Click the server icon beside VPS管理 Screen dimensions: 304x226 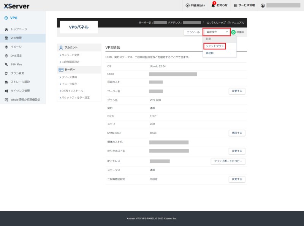tap(6, 38)
